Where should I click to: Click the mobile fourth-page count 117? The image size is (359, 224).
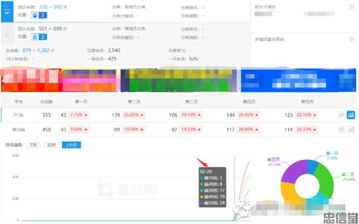231,130
